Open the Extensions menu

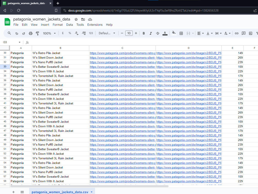click(x=95, y=25)
